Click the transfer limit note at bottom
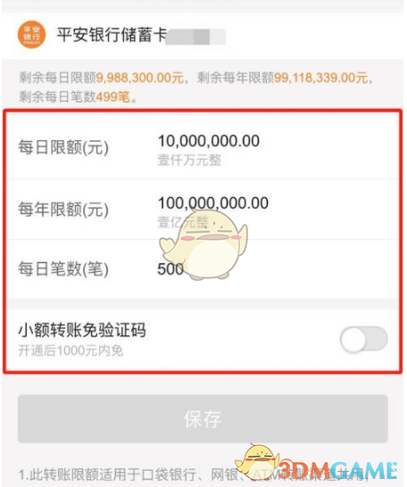The height and width of the screenshot is (487, 407). click(x=193, y=475)
